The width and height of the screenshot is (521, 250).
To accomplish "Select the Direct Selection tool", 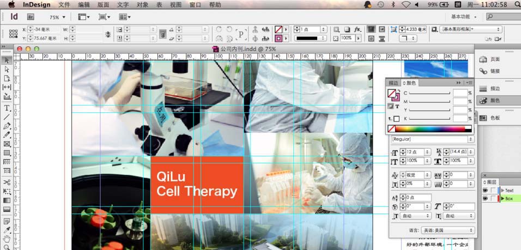I will pos(7,69).
